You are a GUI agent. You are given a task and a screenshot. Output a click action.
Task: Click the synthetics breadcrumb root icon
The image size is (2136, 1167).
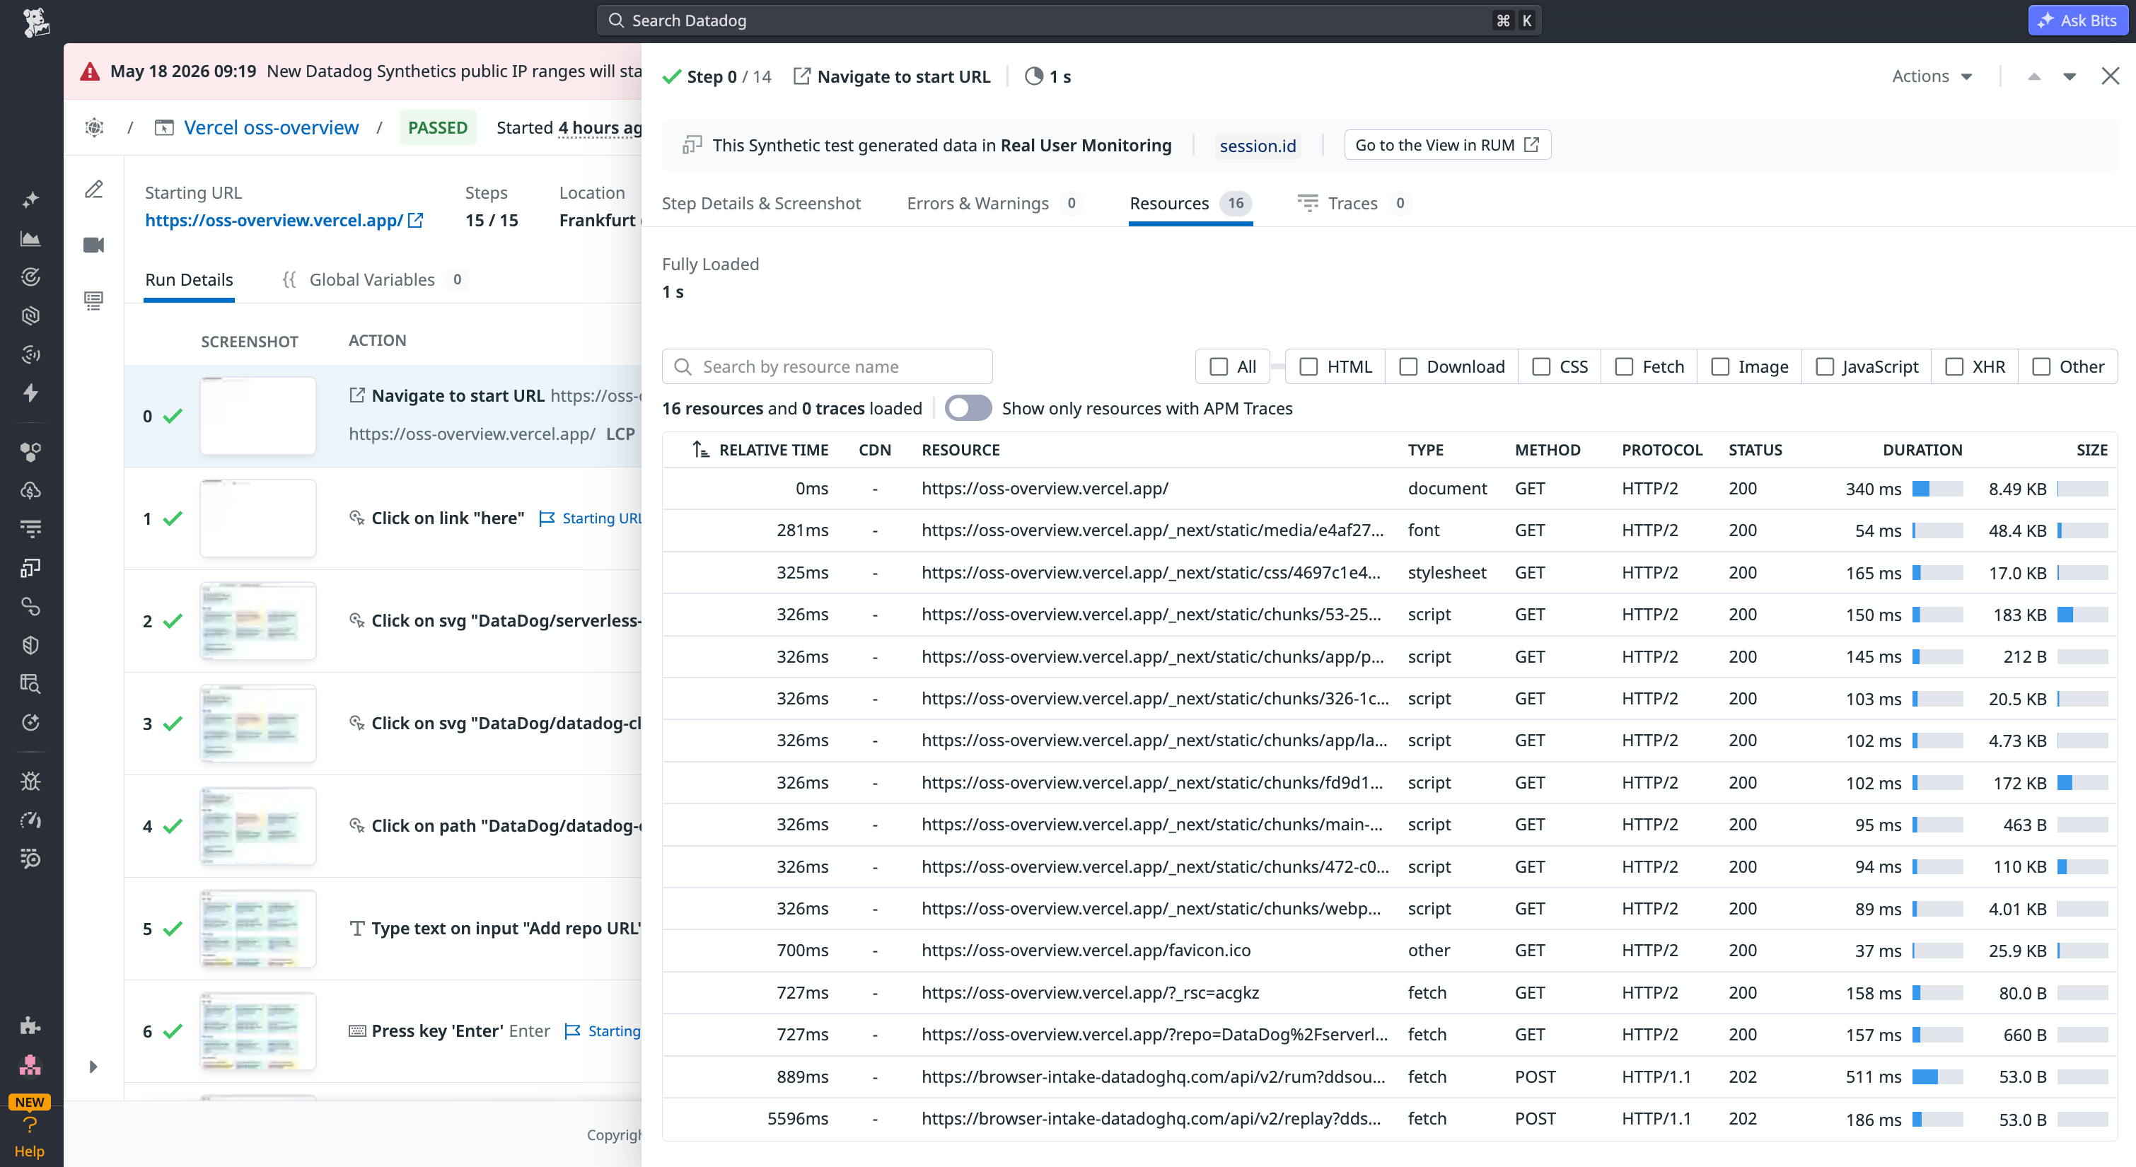coord(95,128)
